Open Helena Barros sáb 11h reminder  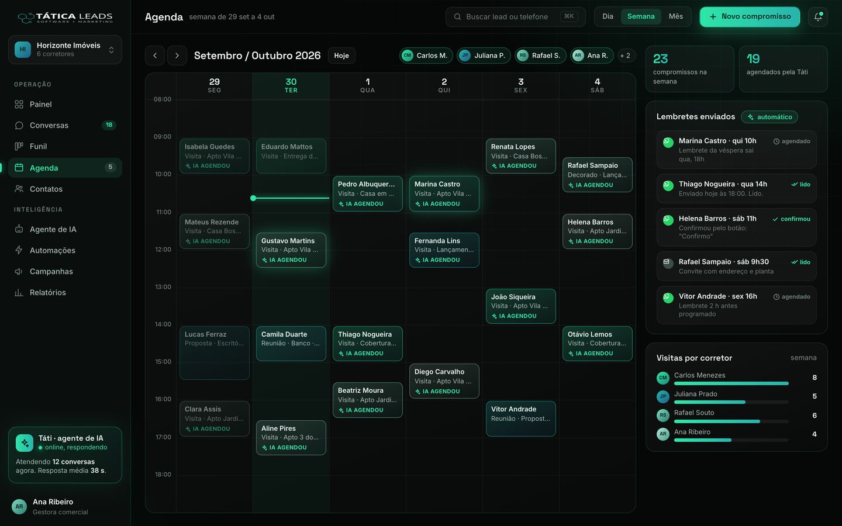(737, 227)
